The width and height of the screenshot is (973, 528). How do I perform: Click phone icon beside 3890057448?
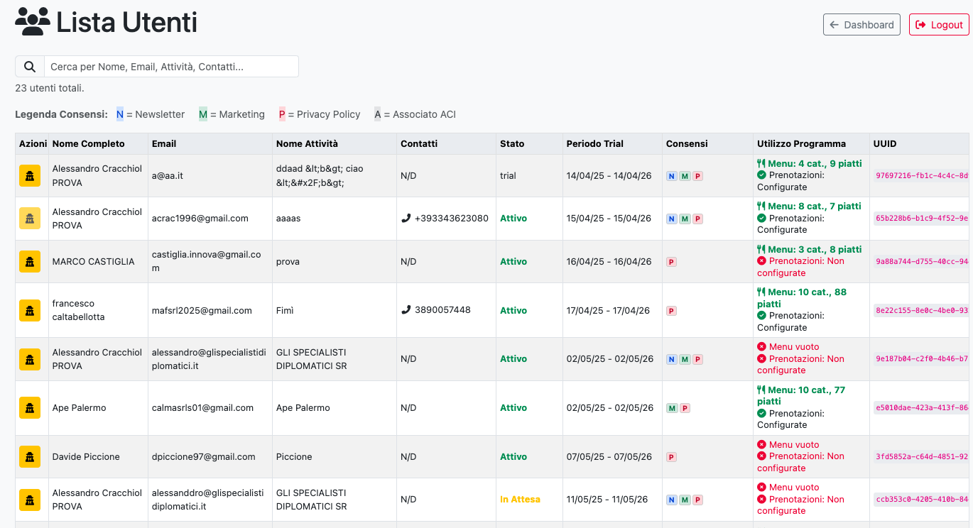point(406,310)
